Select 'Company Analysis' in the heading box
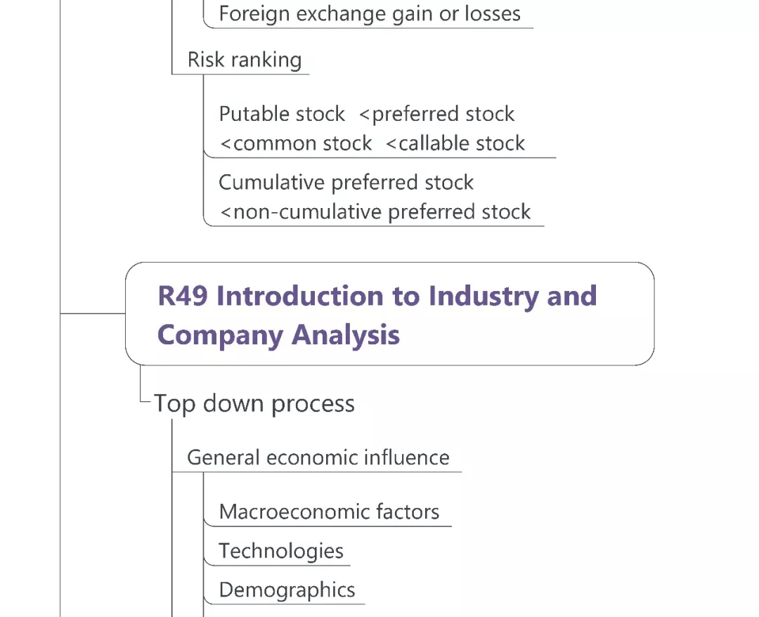This screenshot has width=759, height=617. coord(278,335)
